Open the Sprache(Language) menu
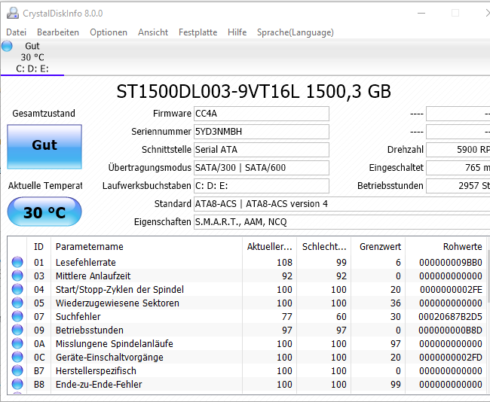The width and height of the screenshot is (490, 402). tap(296, 32)
